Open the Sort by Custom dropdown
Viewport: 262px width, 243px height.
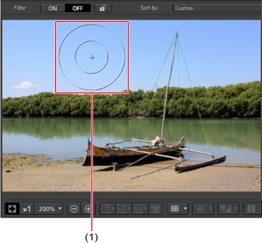coord(217,8)
